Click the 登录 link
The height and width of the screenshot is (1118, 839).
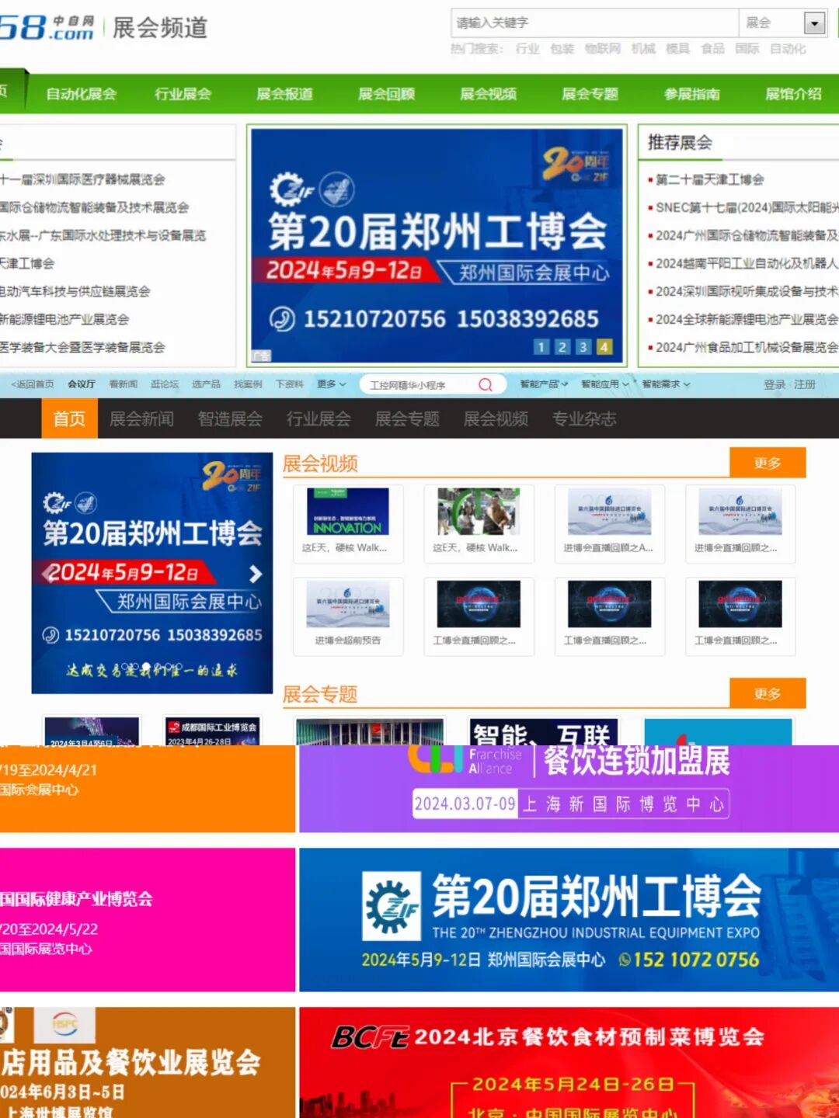(x=775, y=384)
